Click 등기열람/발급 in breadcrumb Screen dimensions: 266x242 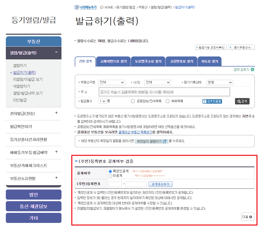(x=126, y=7)
